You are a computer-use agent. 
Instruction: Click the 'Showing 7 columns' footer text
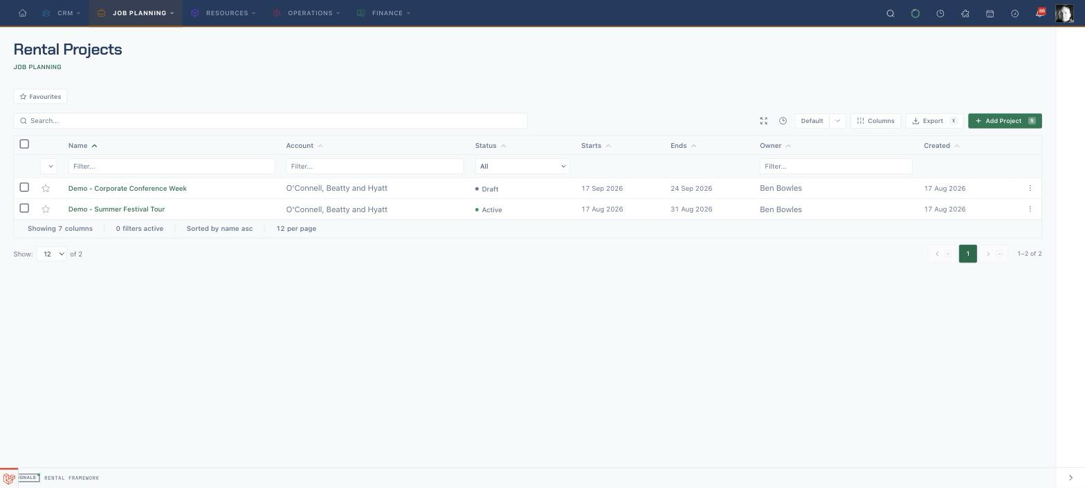click(x=60, y=229)
